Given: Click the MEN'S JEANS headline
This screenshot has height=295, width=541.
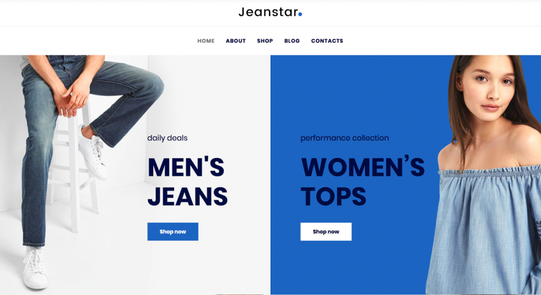Looking at the screenshot, I should (x=188, y=182).
